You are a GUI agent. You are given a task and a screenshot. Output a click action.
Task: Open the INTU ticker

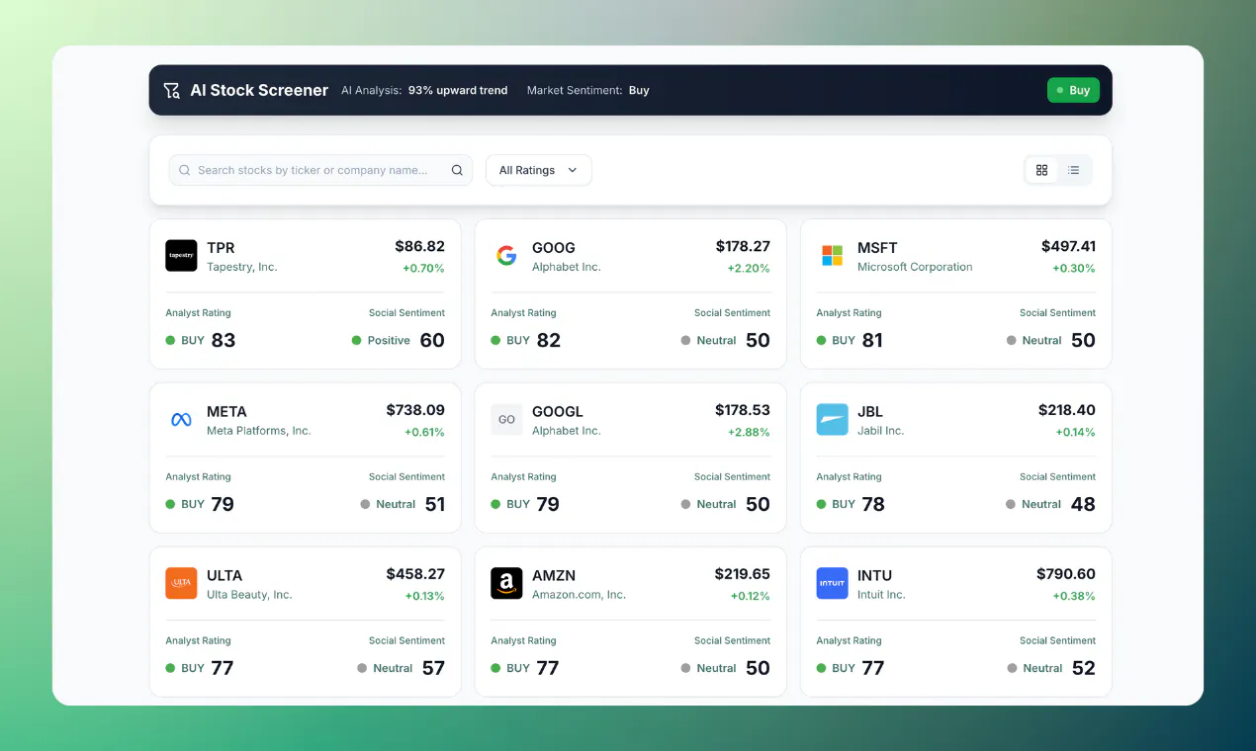[x=874, y=576]
